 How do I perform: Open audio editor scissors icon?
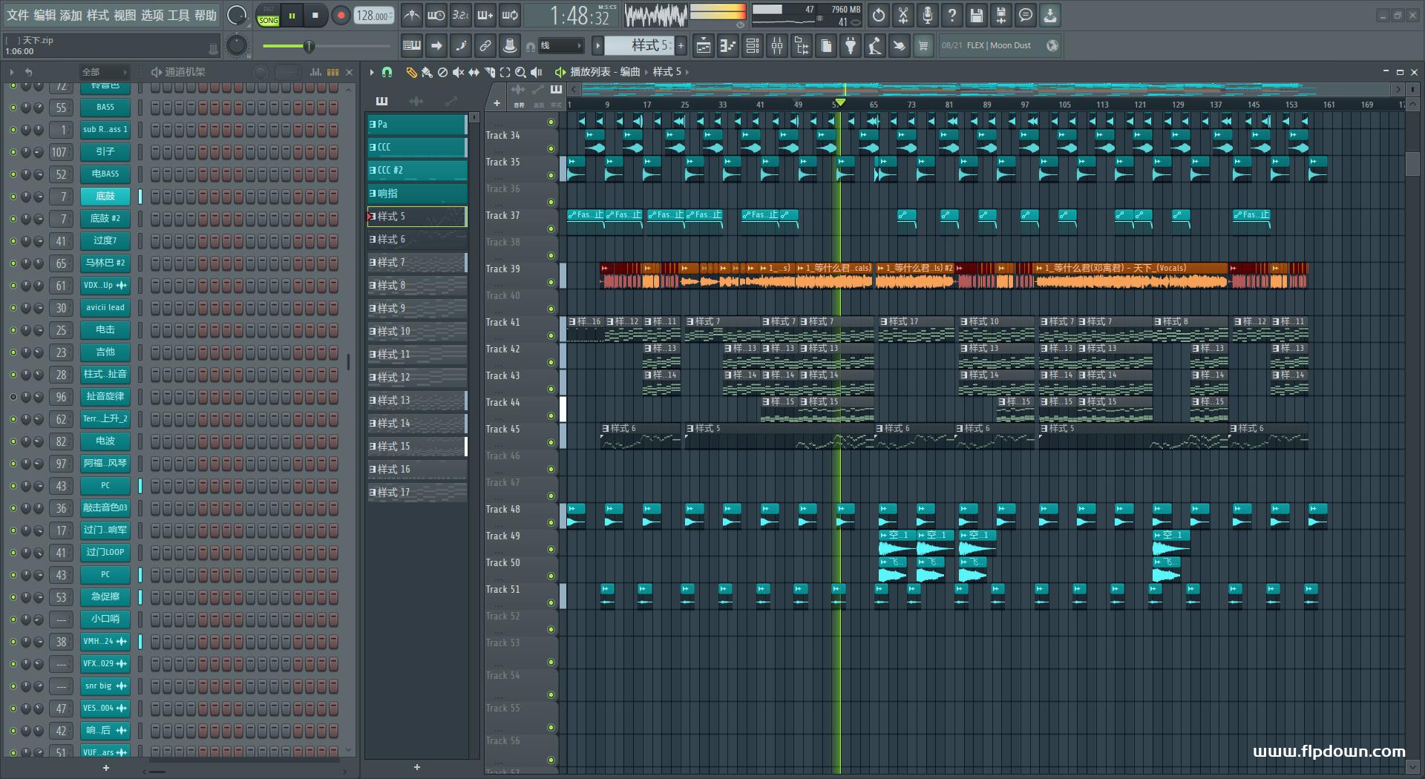[903, 15]
